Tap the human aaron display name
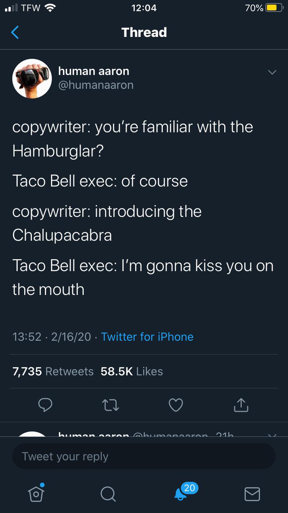Viewport: 288px width, 513px height. pyautogui.click(x=94, y=71)
